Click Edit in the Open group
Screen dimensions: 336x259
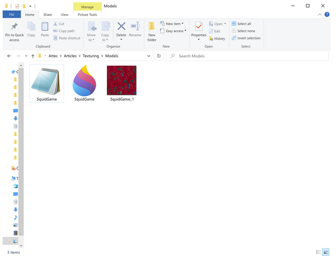click(215, 31)
